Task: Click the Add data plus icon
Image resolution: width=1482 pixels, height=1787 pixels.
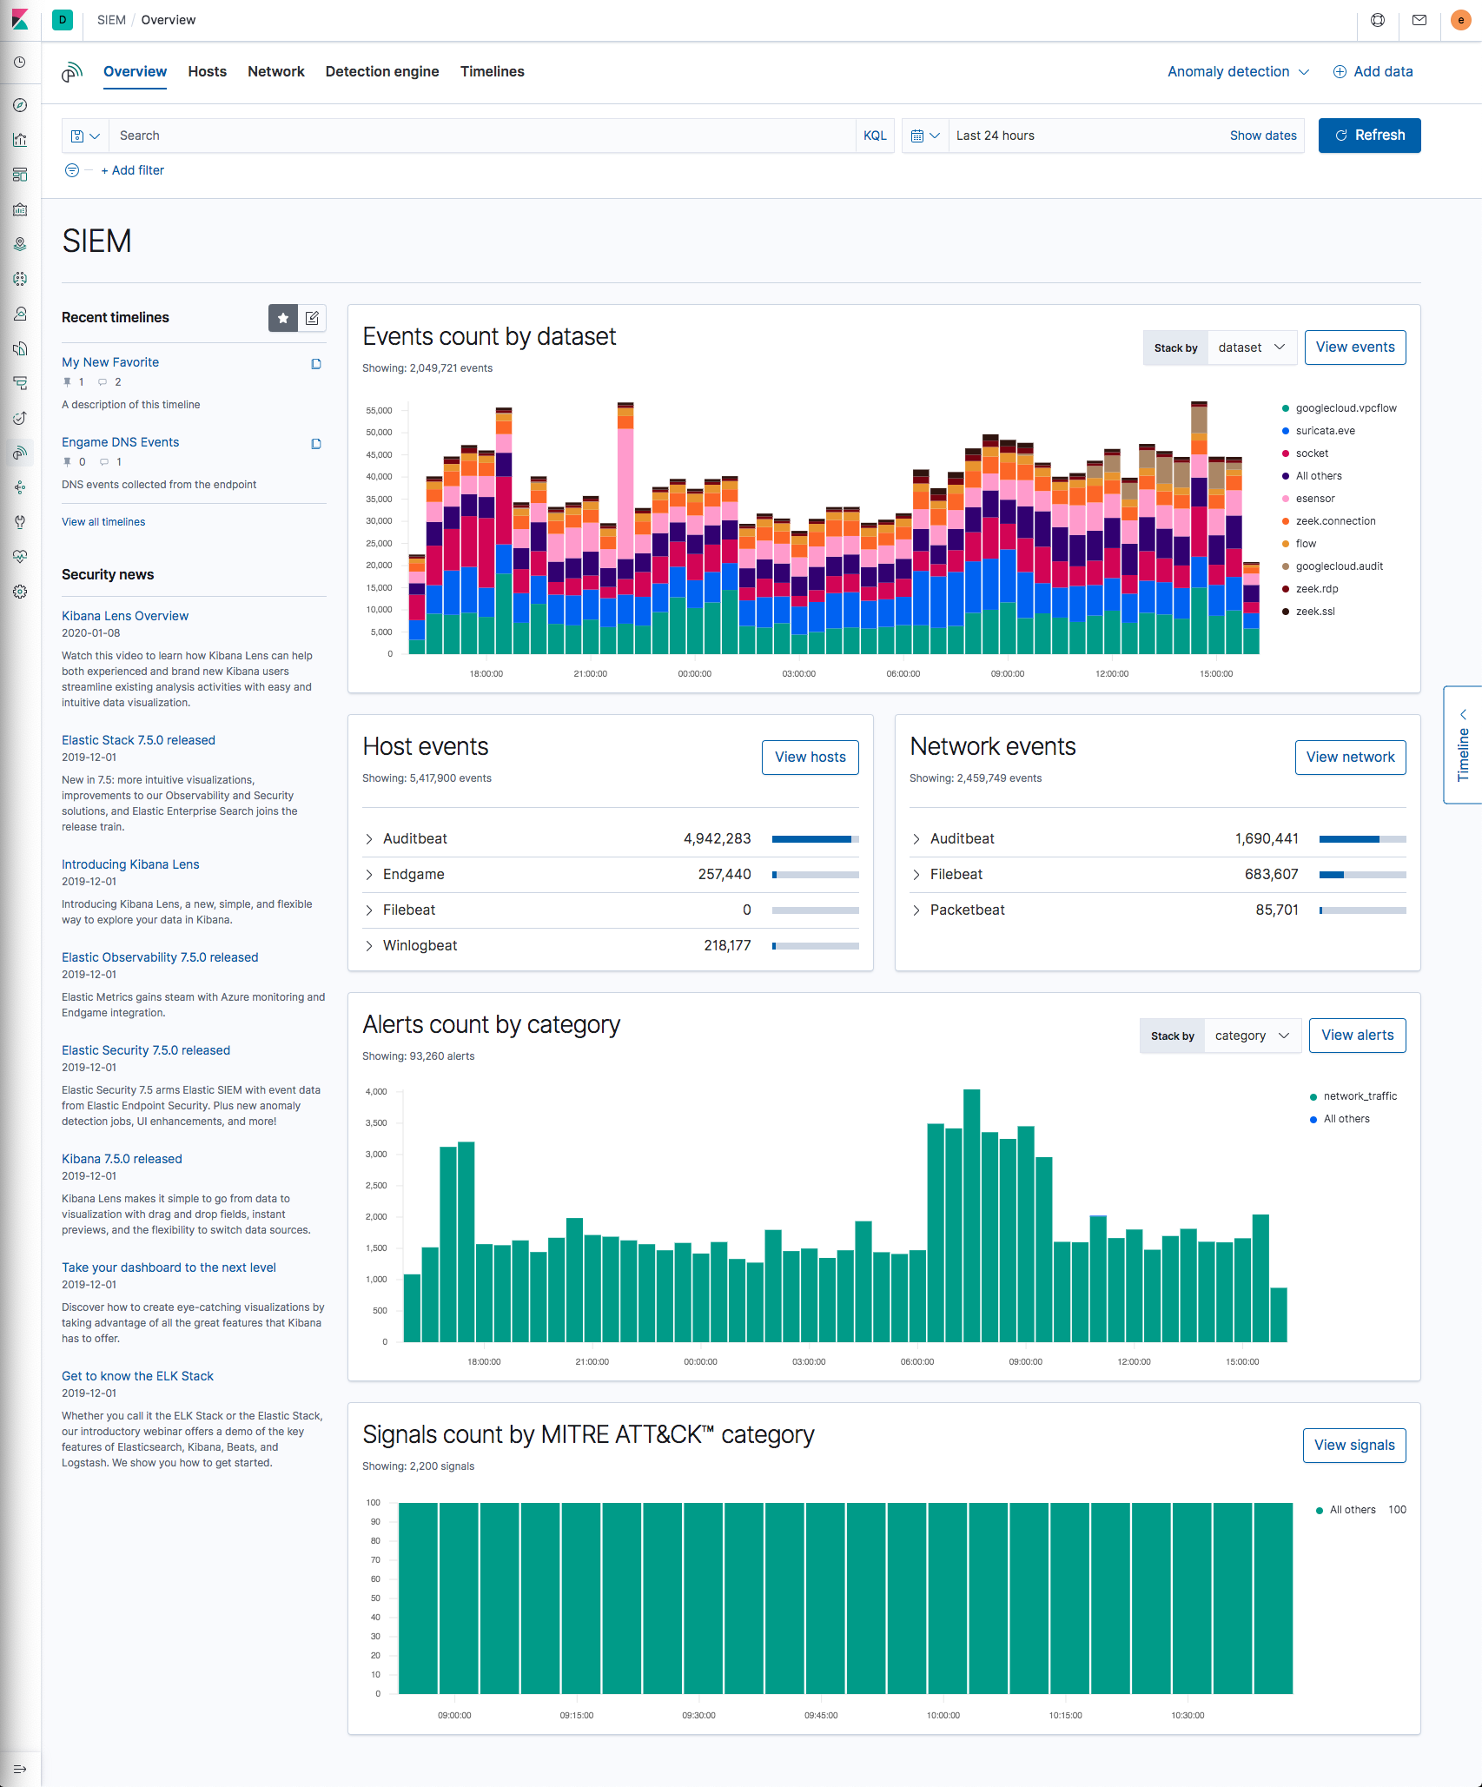Action: (1340, 71)
